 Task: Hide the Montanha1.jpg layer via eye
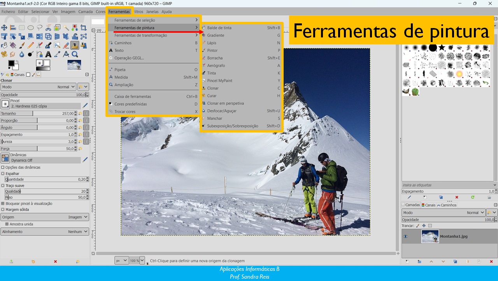405,236
